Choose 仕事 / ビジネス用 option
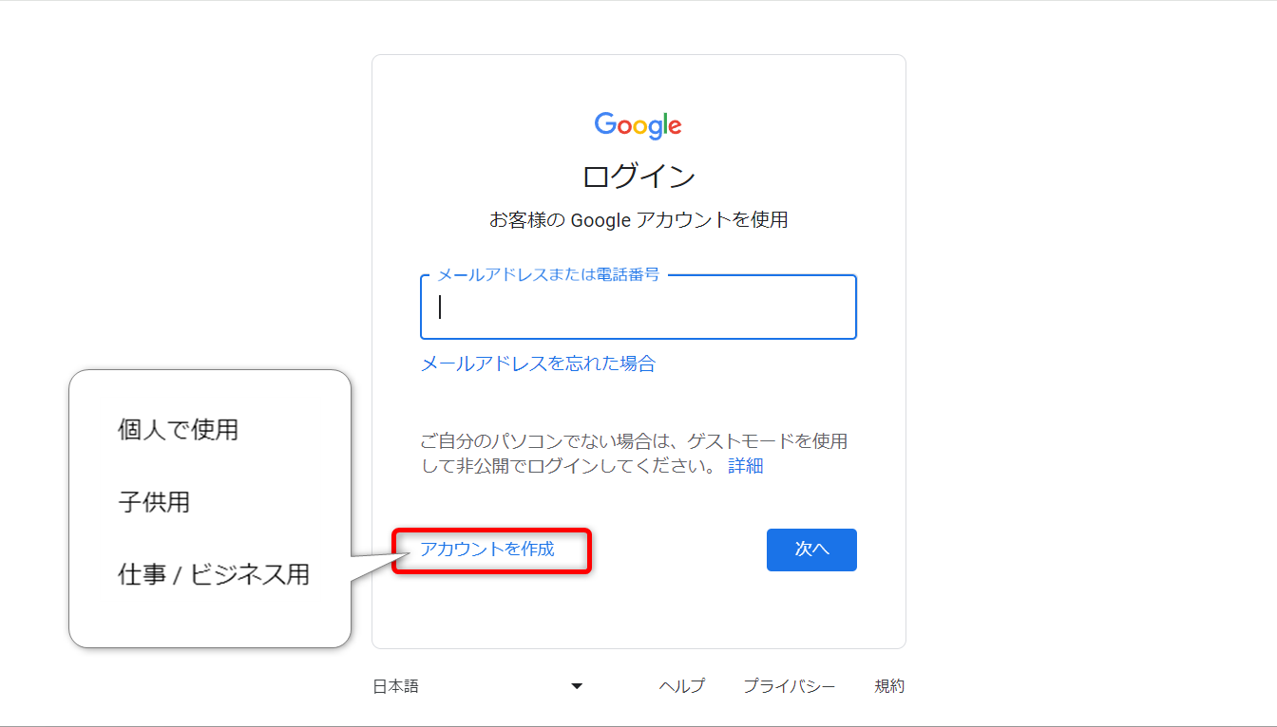The image size is (1277, 727). [x=214, y=574]
